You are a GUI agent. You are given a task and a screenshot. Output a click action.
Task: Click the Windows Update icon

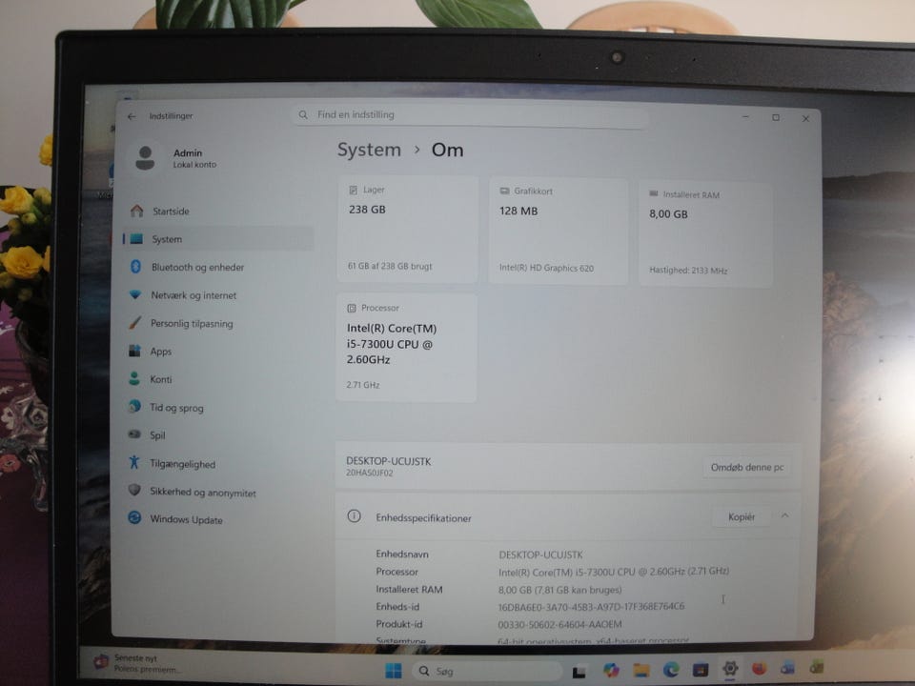134,518
